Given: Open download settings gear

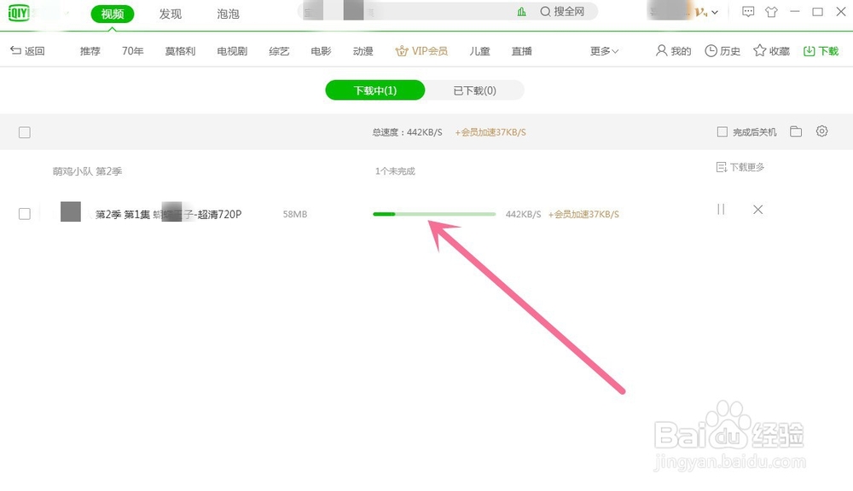Looking at the screenshot, I should (x=821, y=130).
